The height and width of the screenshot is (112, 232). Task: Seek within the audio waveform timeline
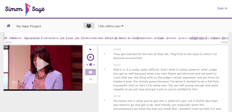point(116,38)
